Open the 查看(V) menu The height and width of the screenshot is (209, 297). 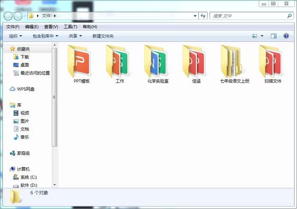[51, 27]
